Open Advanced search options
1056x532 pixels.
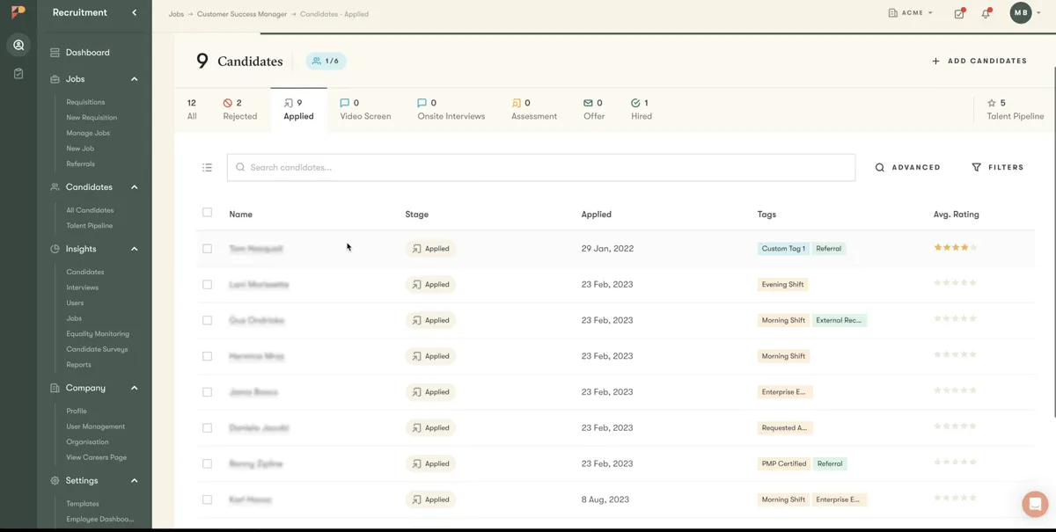907,167
